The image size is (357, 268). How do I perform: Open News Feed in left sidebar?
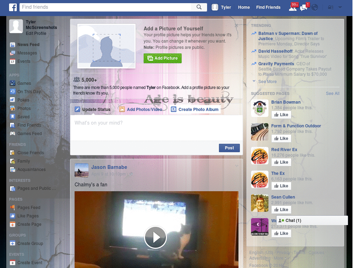(28, 44)
